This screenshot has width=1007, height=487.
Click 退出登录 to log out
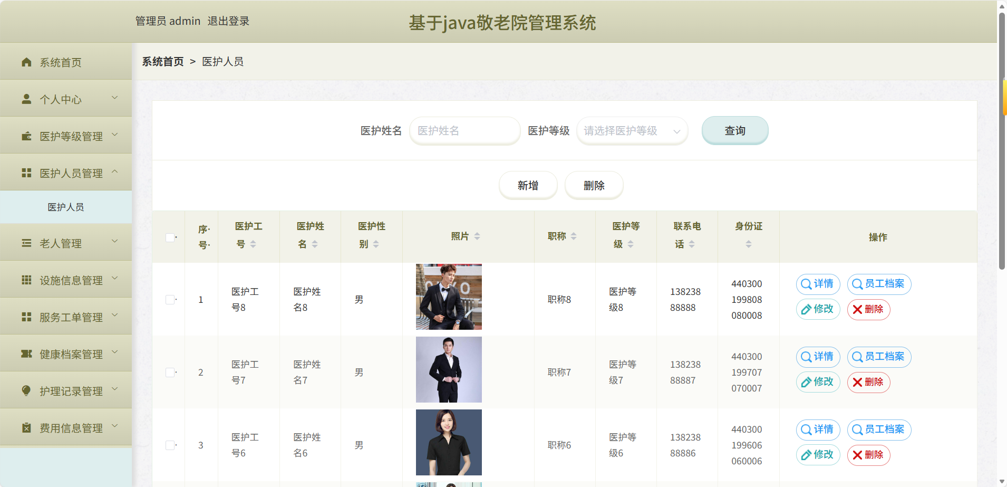point(228,21)
